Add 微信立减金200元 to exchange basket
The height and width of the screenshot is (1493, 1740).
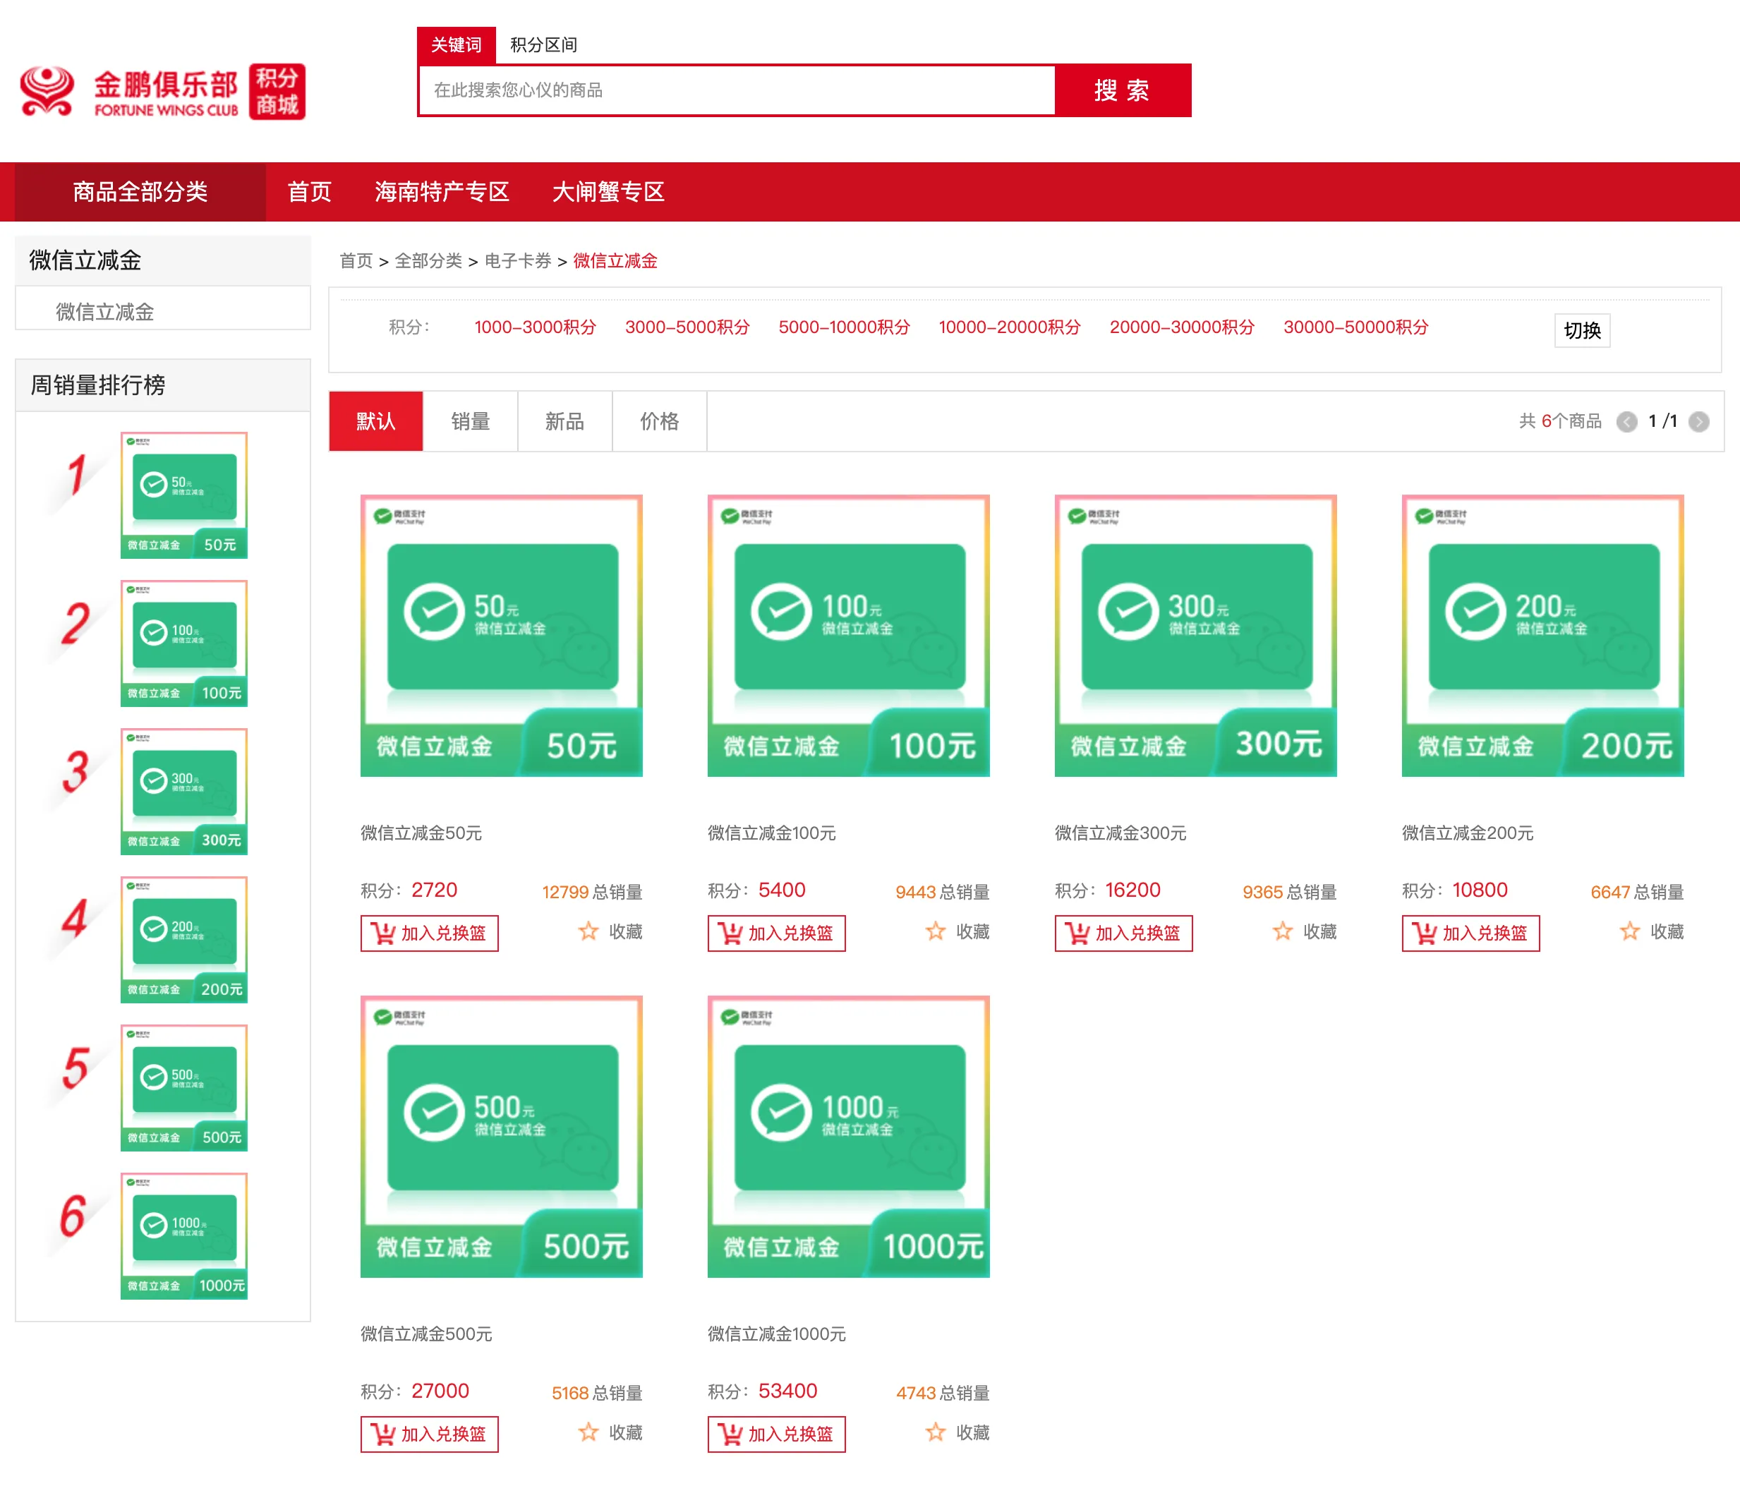(x=1470, y=933)
